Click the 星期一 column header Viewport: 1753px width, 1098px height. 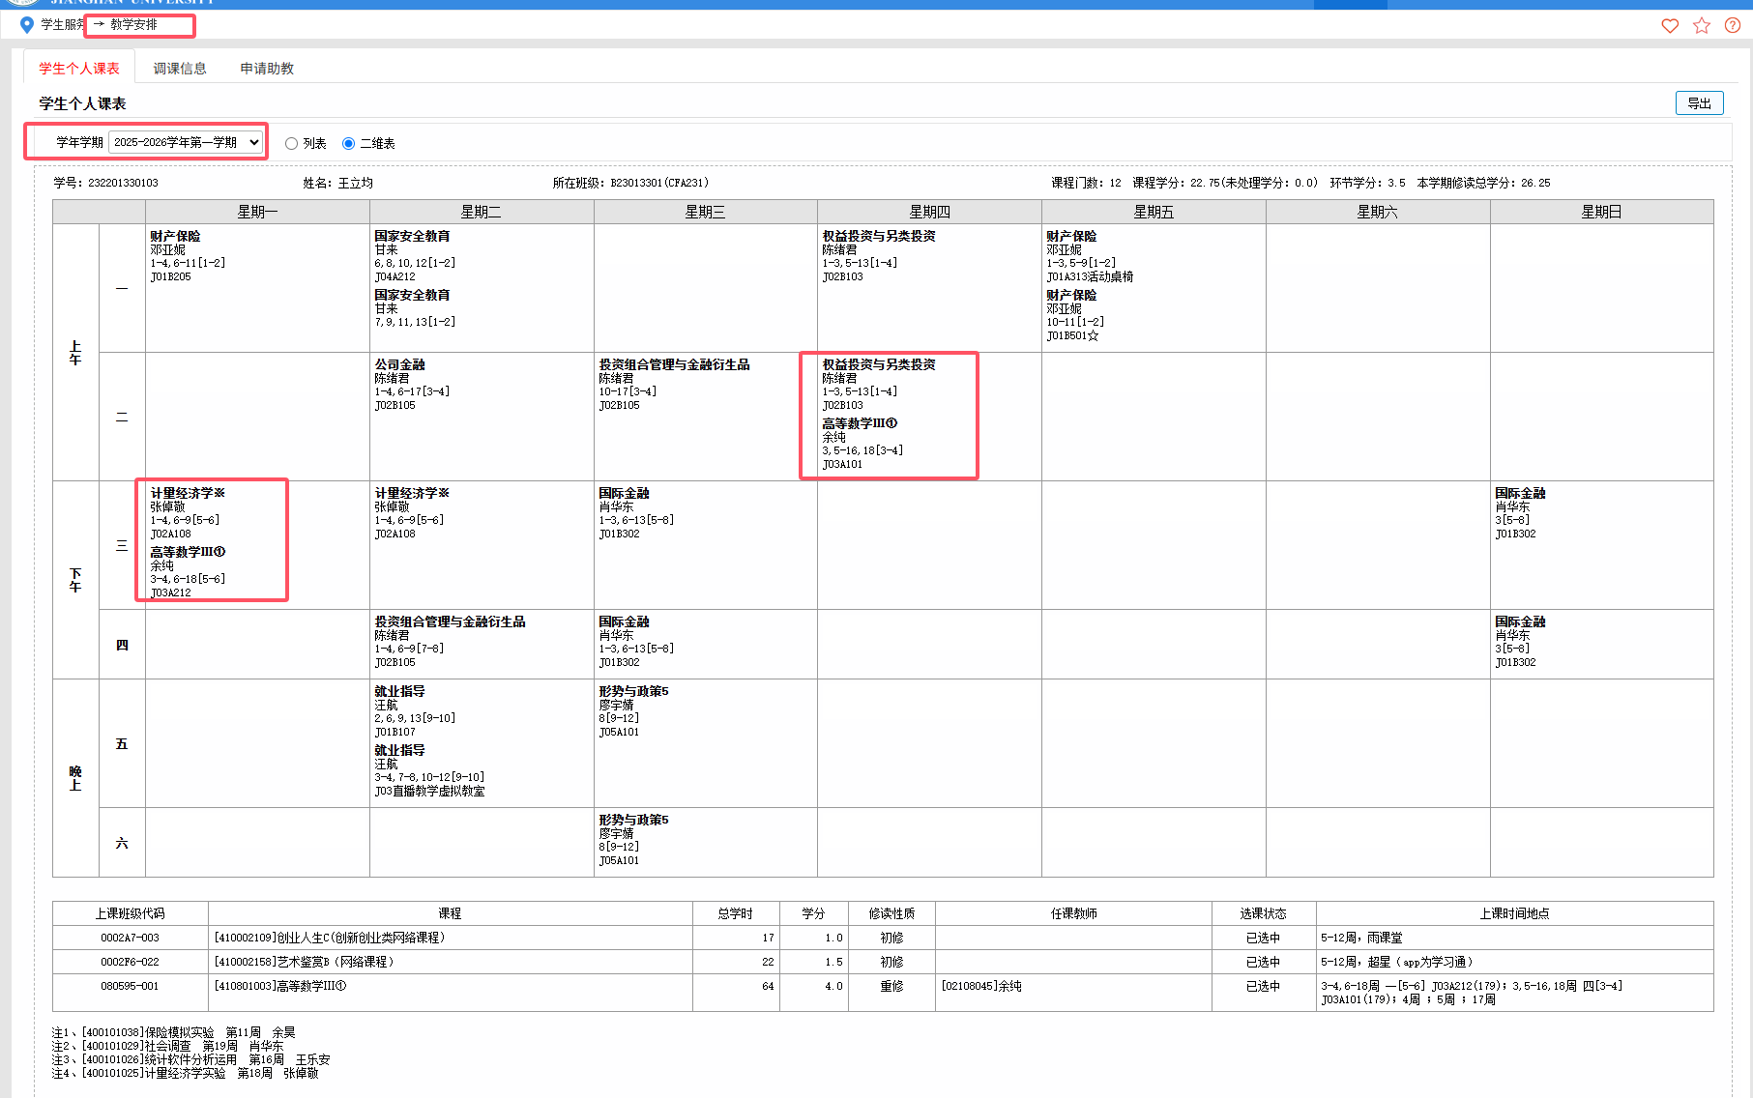click(x=257, y=213)
